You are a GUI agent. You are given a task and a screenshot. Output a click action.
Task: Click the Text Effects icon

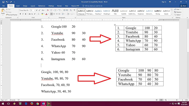click(39, 14)
